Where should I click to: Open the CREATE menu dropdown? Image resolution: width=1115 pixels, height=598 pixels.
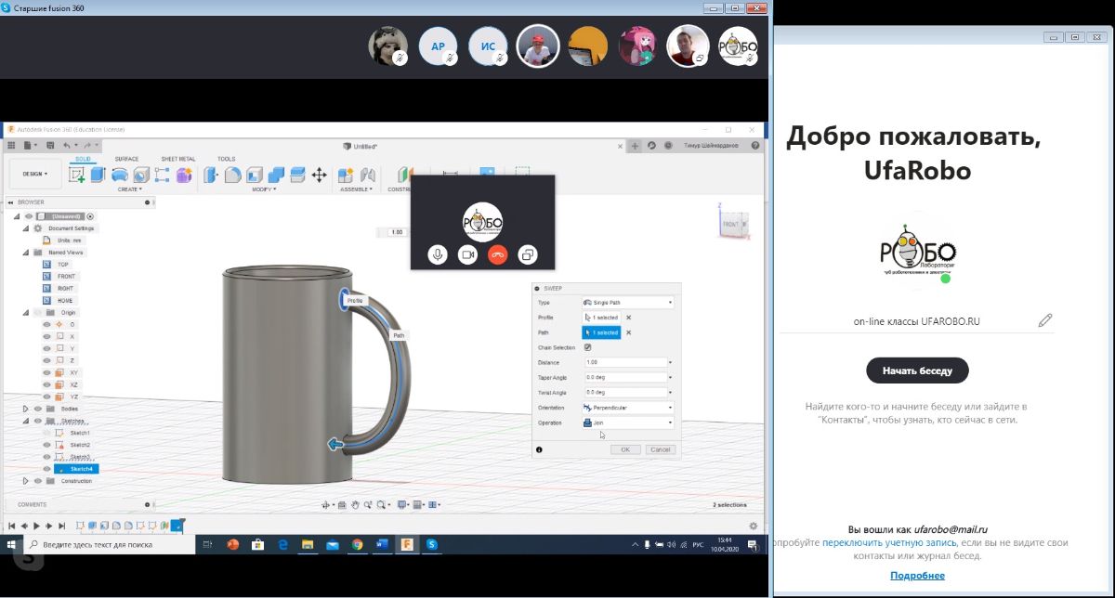pyautogui.click(x=129, y=189)
